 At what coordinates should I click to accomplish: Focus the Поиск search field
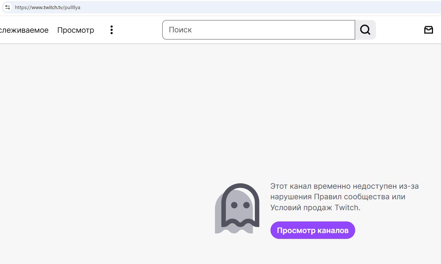(258, 30)
